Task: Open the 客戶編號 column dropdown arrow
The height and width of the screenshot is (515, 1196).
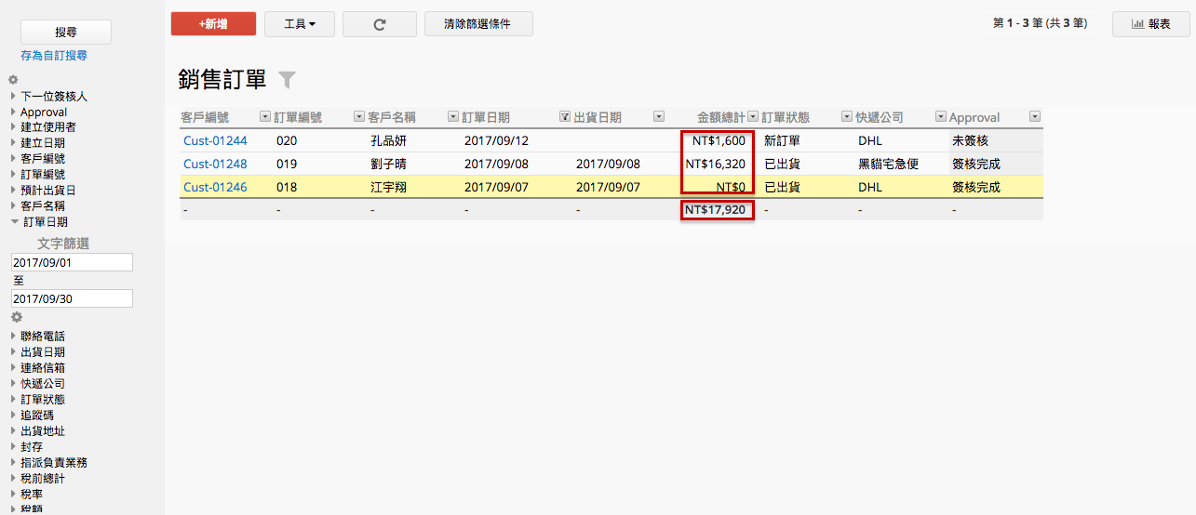Action: [x=264, y=117]
